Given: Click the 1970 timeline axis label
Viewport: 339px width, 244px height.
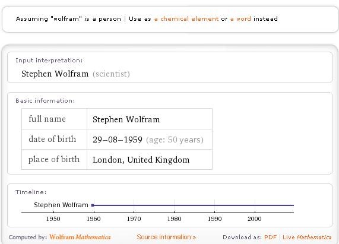Looking at the screenshot, I should click(134, 218).
